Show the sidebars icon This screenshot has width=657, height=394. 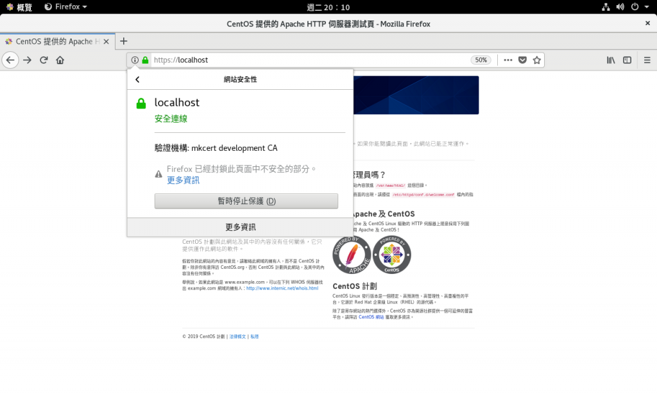627,60
